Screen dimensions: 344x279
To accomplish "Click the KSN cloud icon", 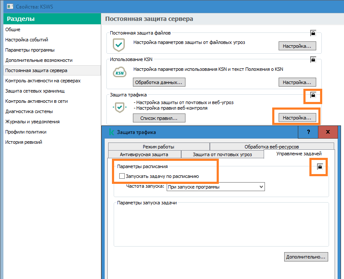I will click(120, 72).
